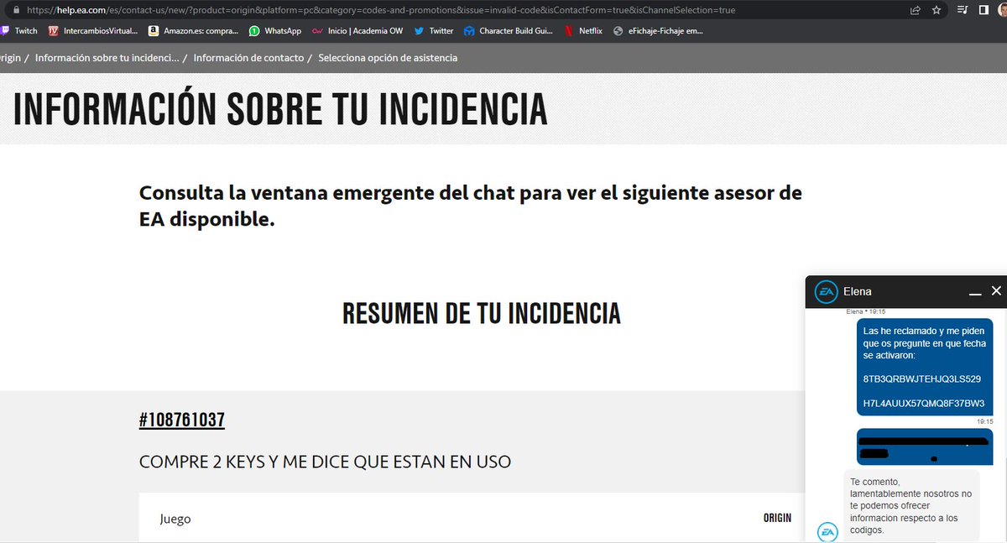Screen dimensions: 1007x543
Task: Click code H7L4AUUX57QMQ8F37BW3 in chat
Action: (x=923, y=405)
